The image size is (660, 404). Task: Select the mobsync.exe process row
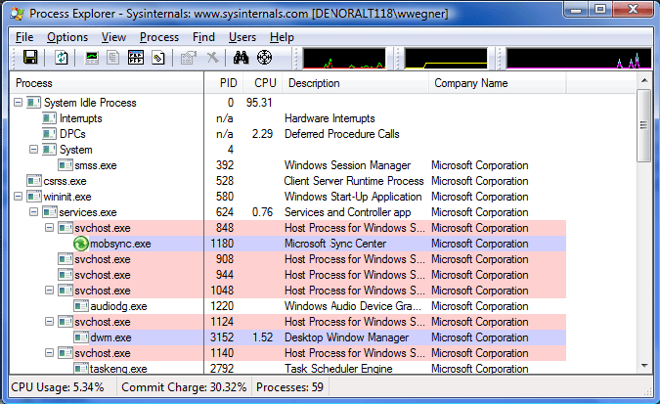(x=287, y=244)
